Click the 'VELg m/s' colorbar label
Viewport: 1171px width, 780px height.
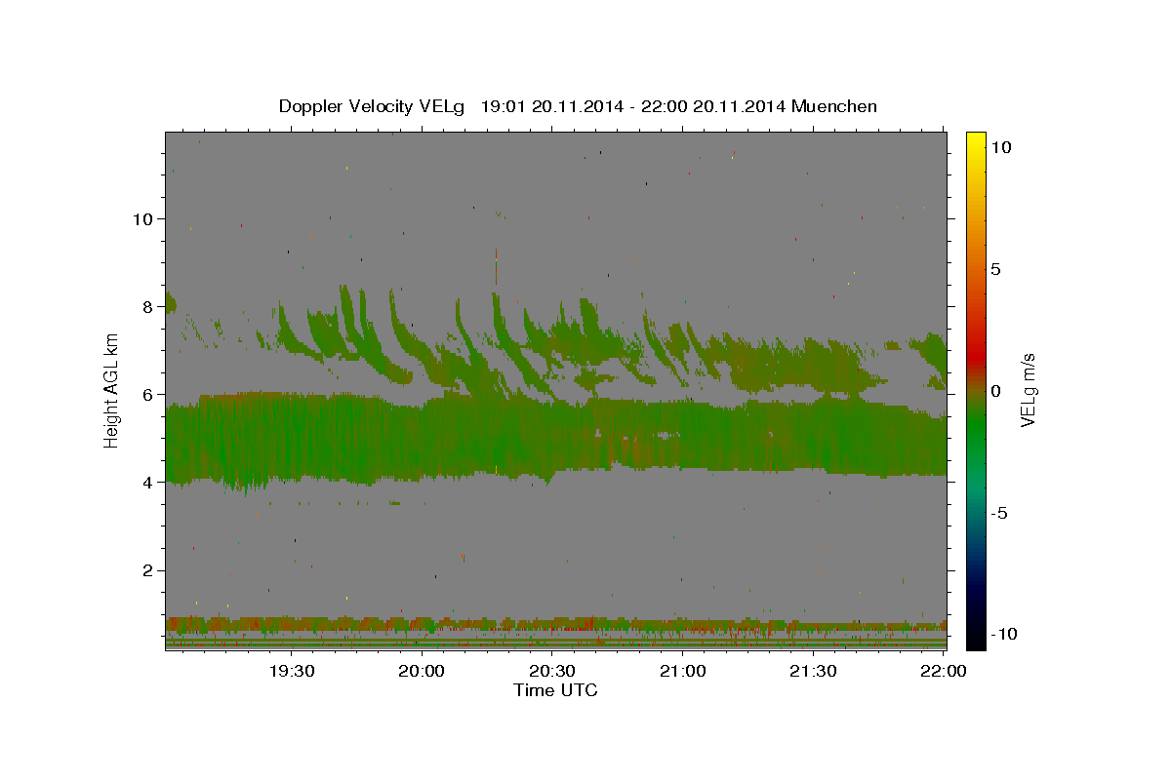(x=1028, y=391)
